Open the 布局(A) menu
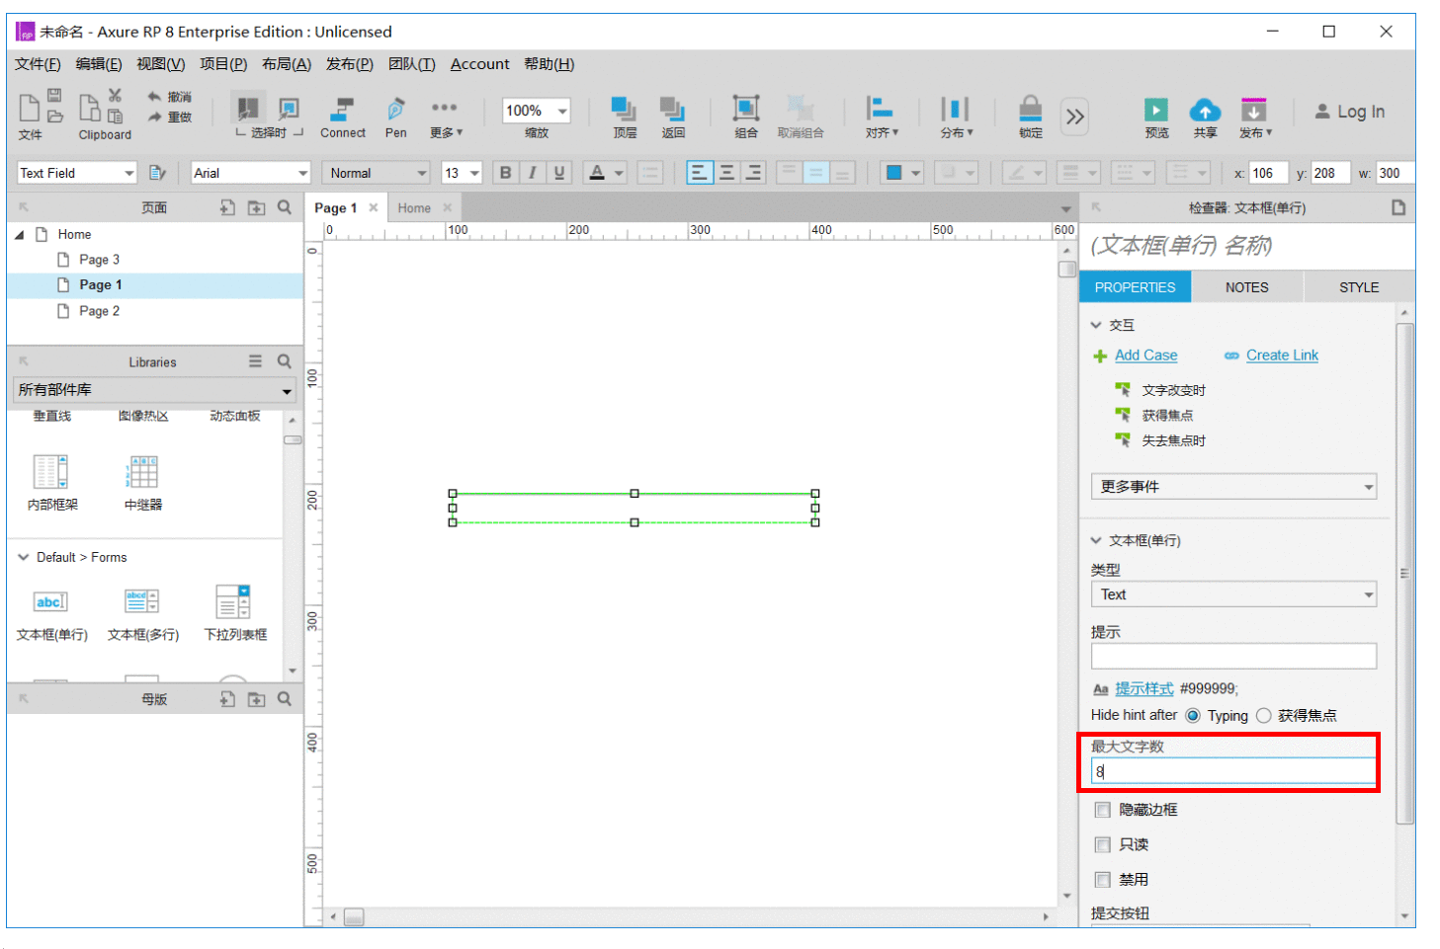The width and height of the screenshot is (1440, 949). coord(287,64)
